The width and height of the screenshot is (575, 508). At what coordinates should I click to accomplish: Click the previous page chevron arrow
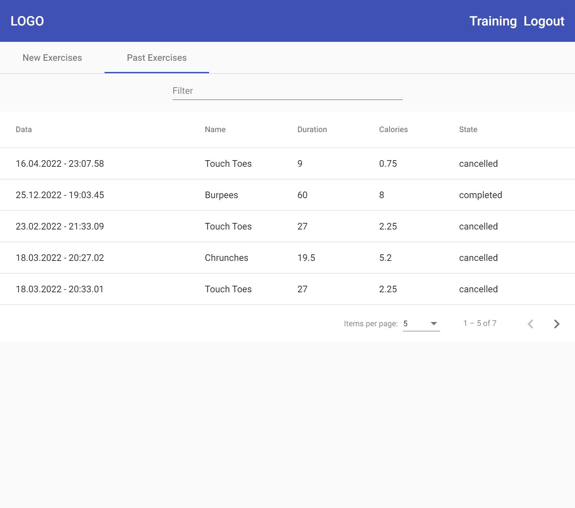point(531,324)
